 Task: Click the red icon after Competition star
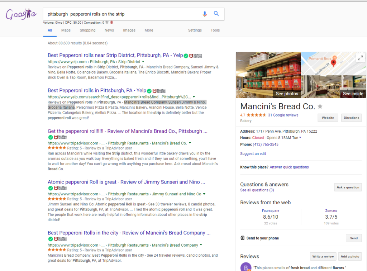pos(112,23)
